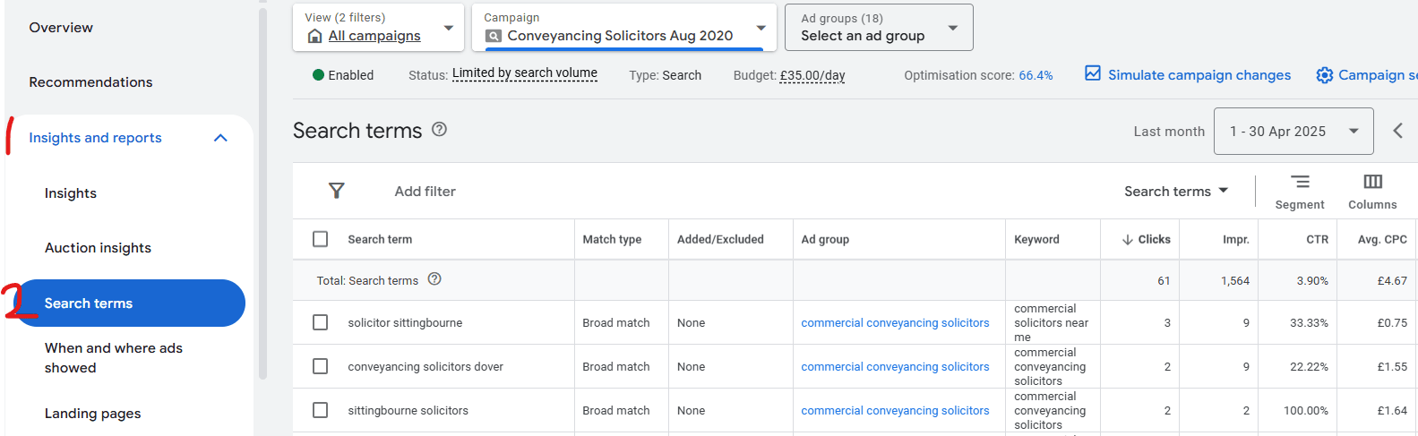The image size is (1418, 436).
Task: Sort by the Match type column header
Action: tap(612, 239)
